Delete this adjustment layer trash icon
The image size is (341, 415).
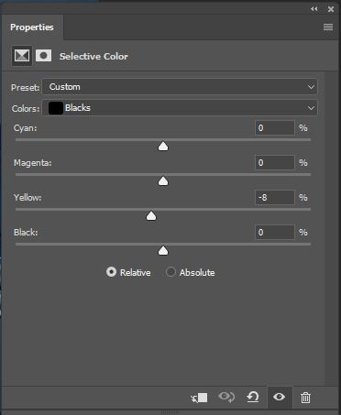305,398
